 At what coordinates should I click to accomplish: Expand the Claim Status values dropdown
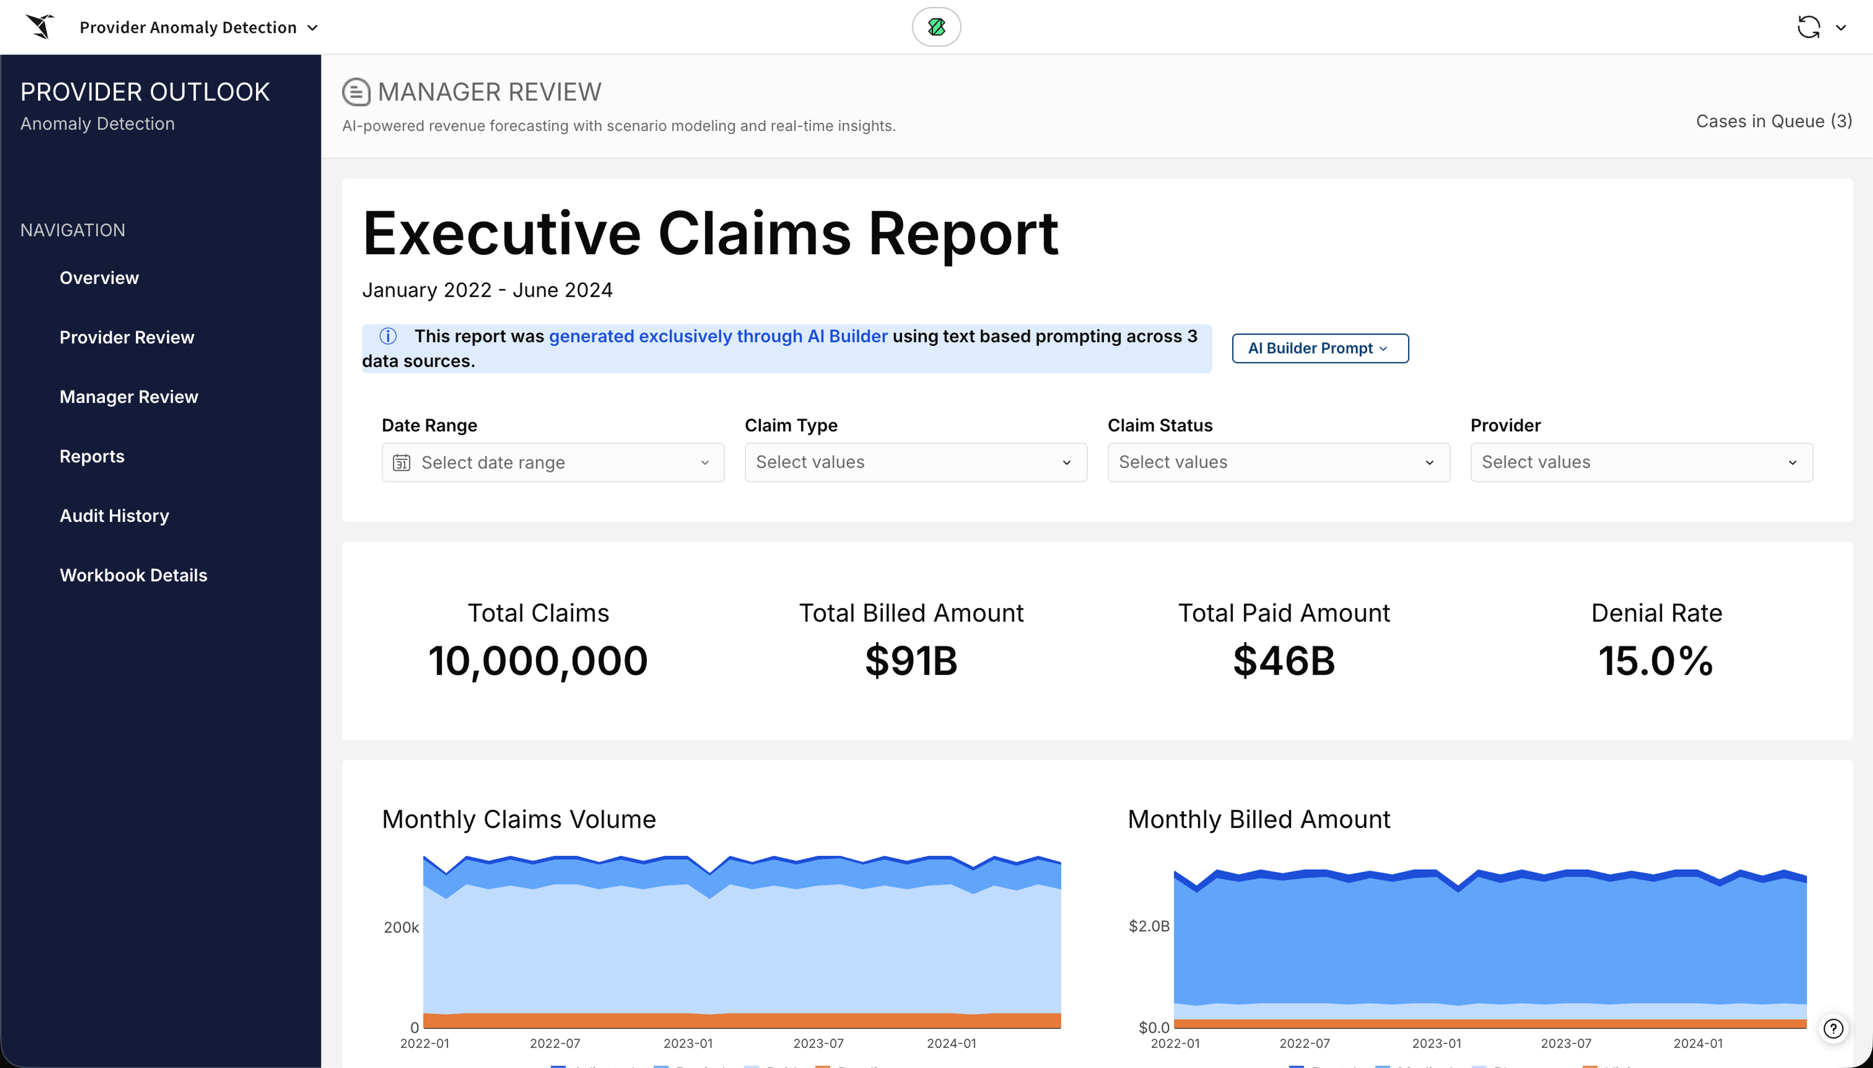(x=1278, y=462)
